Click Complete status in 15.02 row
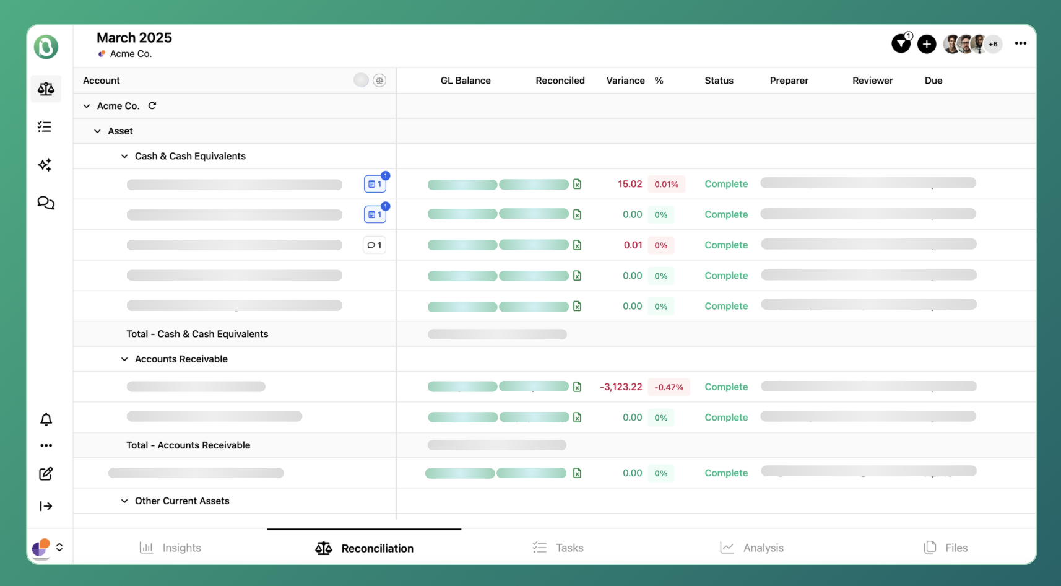The height and width of the screenshot is (586, 1061). (x=726, y=184)
